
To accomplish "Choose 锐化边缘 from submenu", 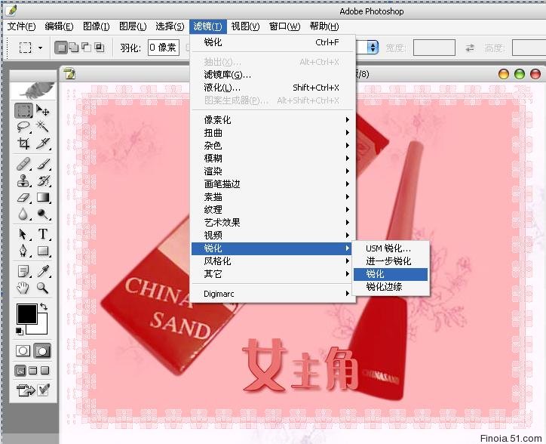I will point(391,287).
